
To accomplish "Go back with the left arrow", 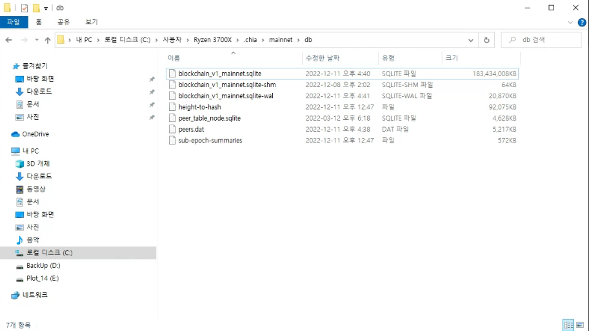I will (8, 40).
